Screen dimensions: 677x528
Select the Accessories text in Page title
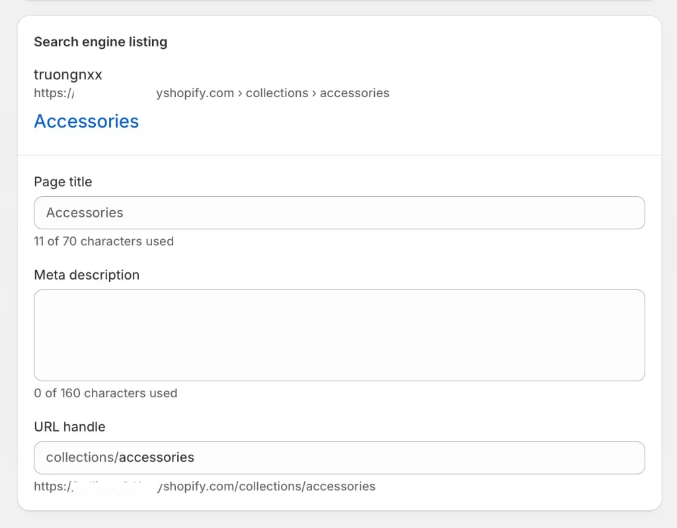point(84,213)
